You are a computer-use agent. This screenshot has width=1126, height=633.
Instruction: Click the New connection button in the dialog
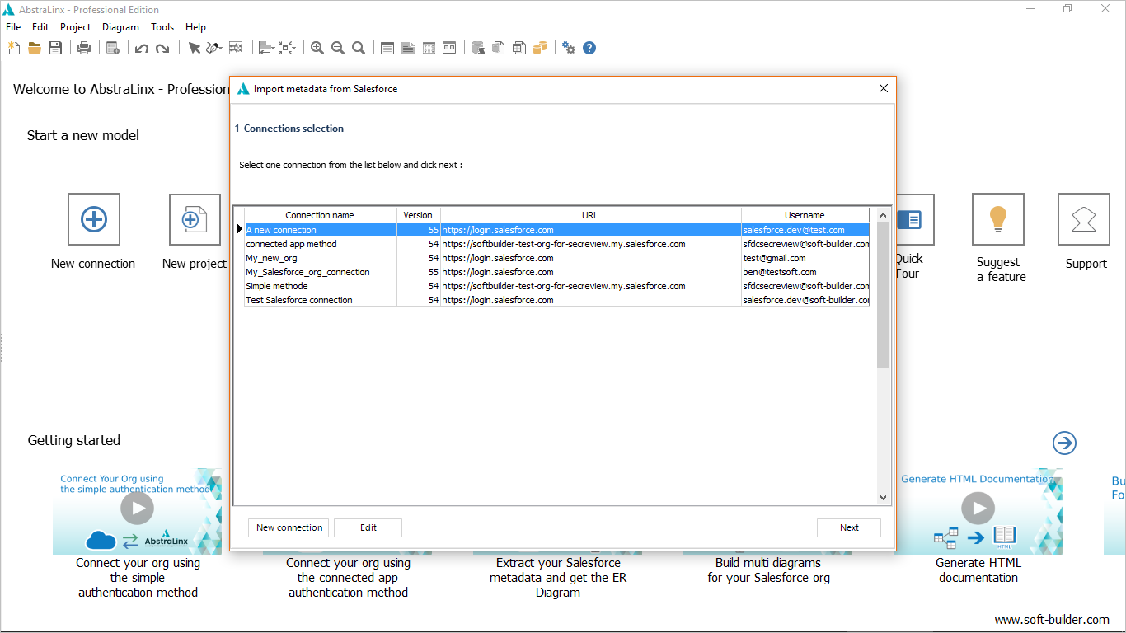click(288, 527)
